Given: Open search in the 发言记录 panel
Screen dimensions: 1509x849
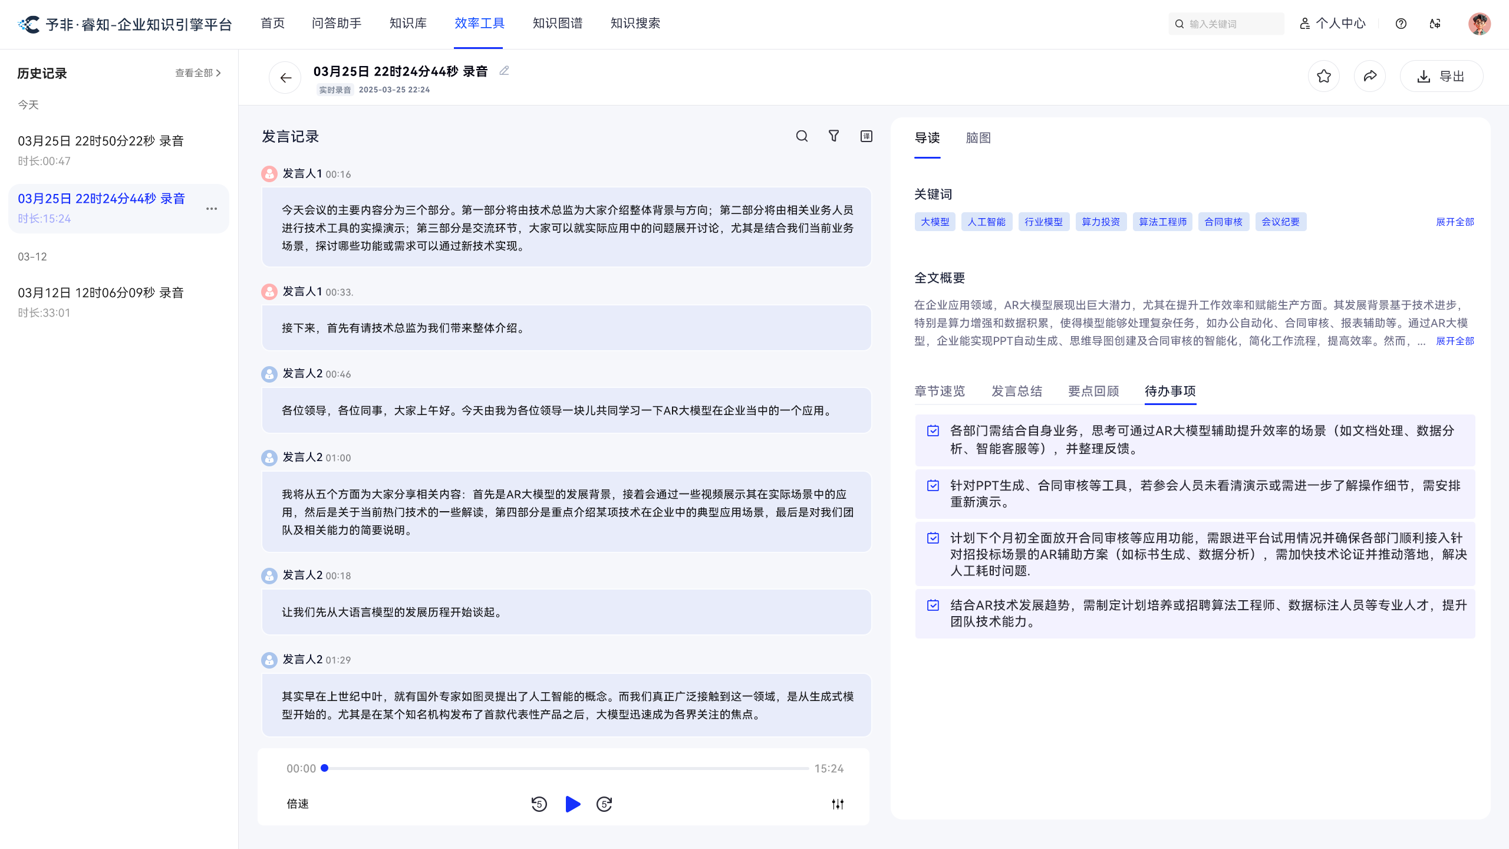Looking at the screenshot, I should (802, 136).
